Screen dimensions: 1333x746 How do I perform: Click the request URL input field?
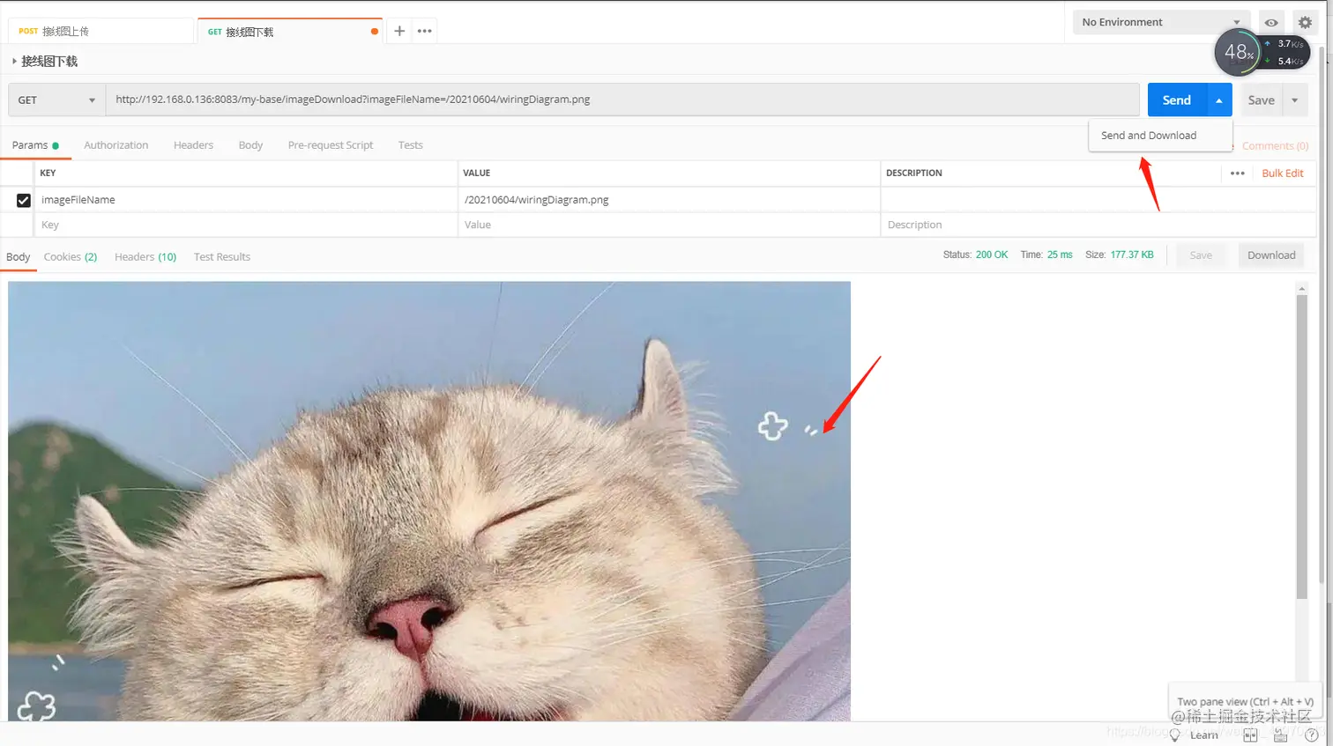coord(622,100)
